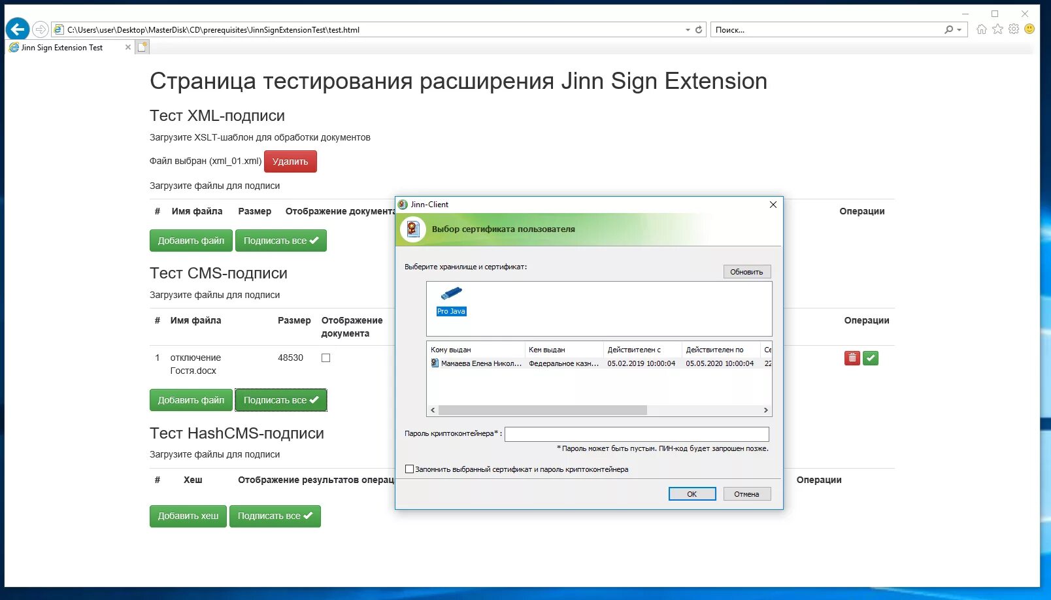Click Подписать все under XML-подписи test
The image size is (1051, 600).
click(x=281, y=241)
